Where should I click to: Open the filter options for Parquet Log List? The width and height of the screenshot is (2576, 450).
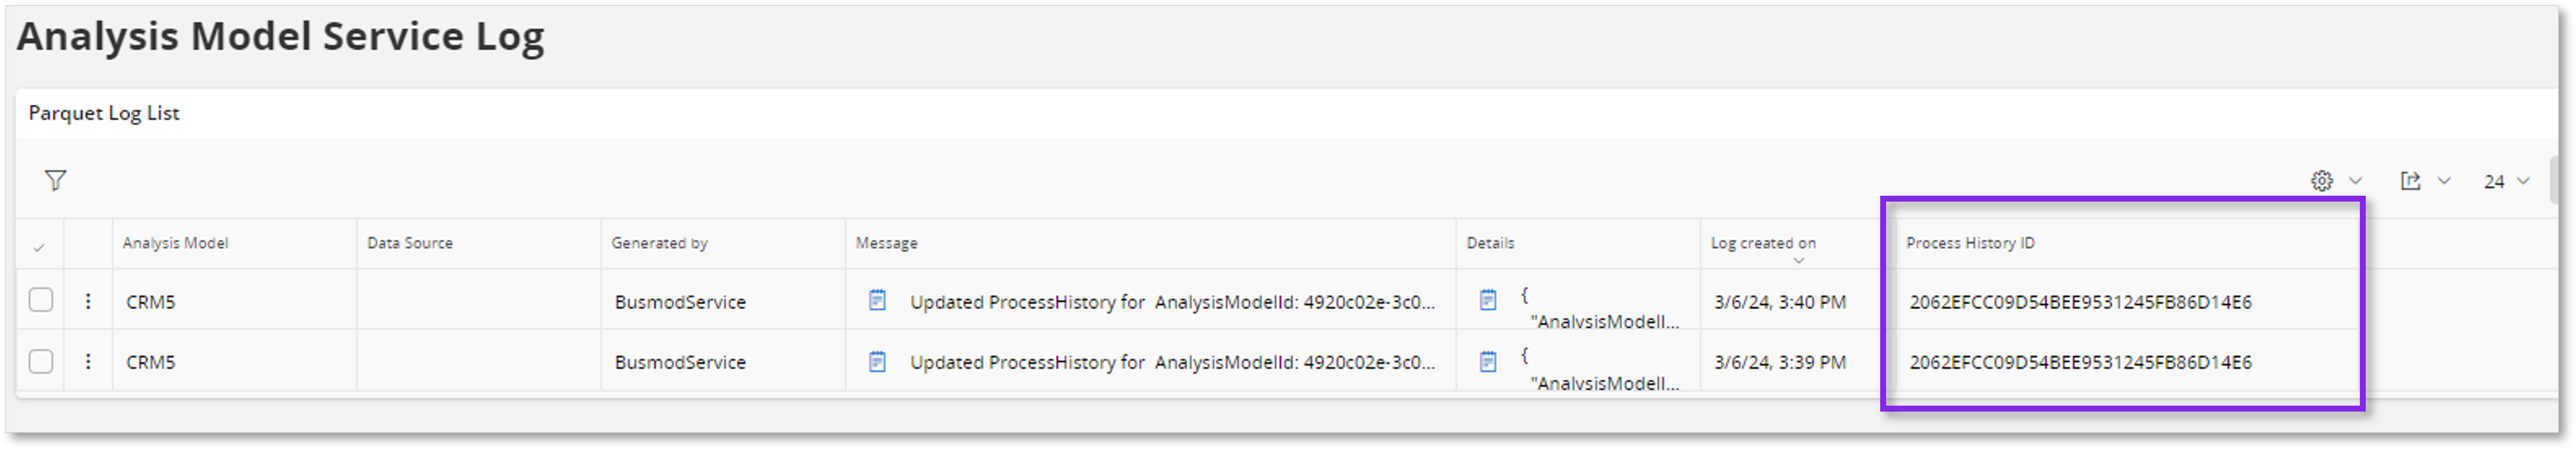57,180
